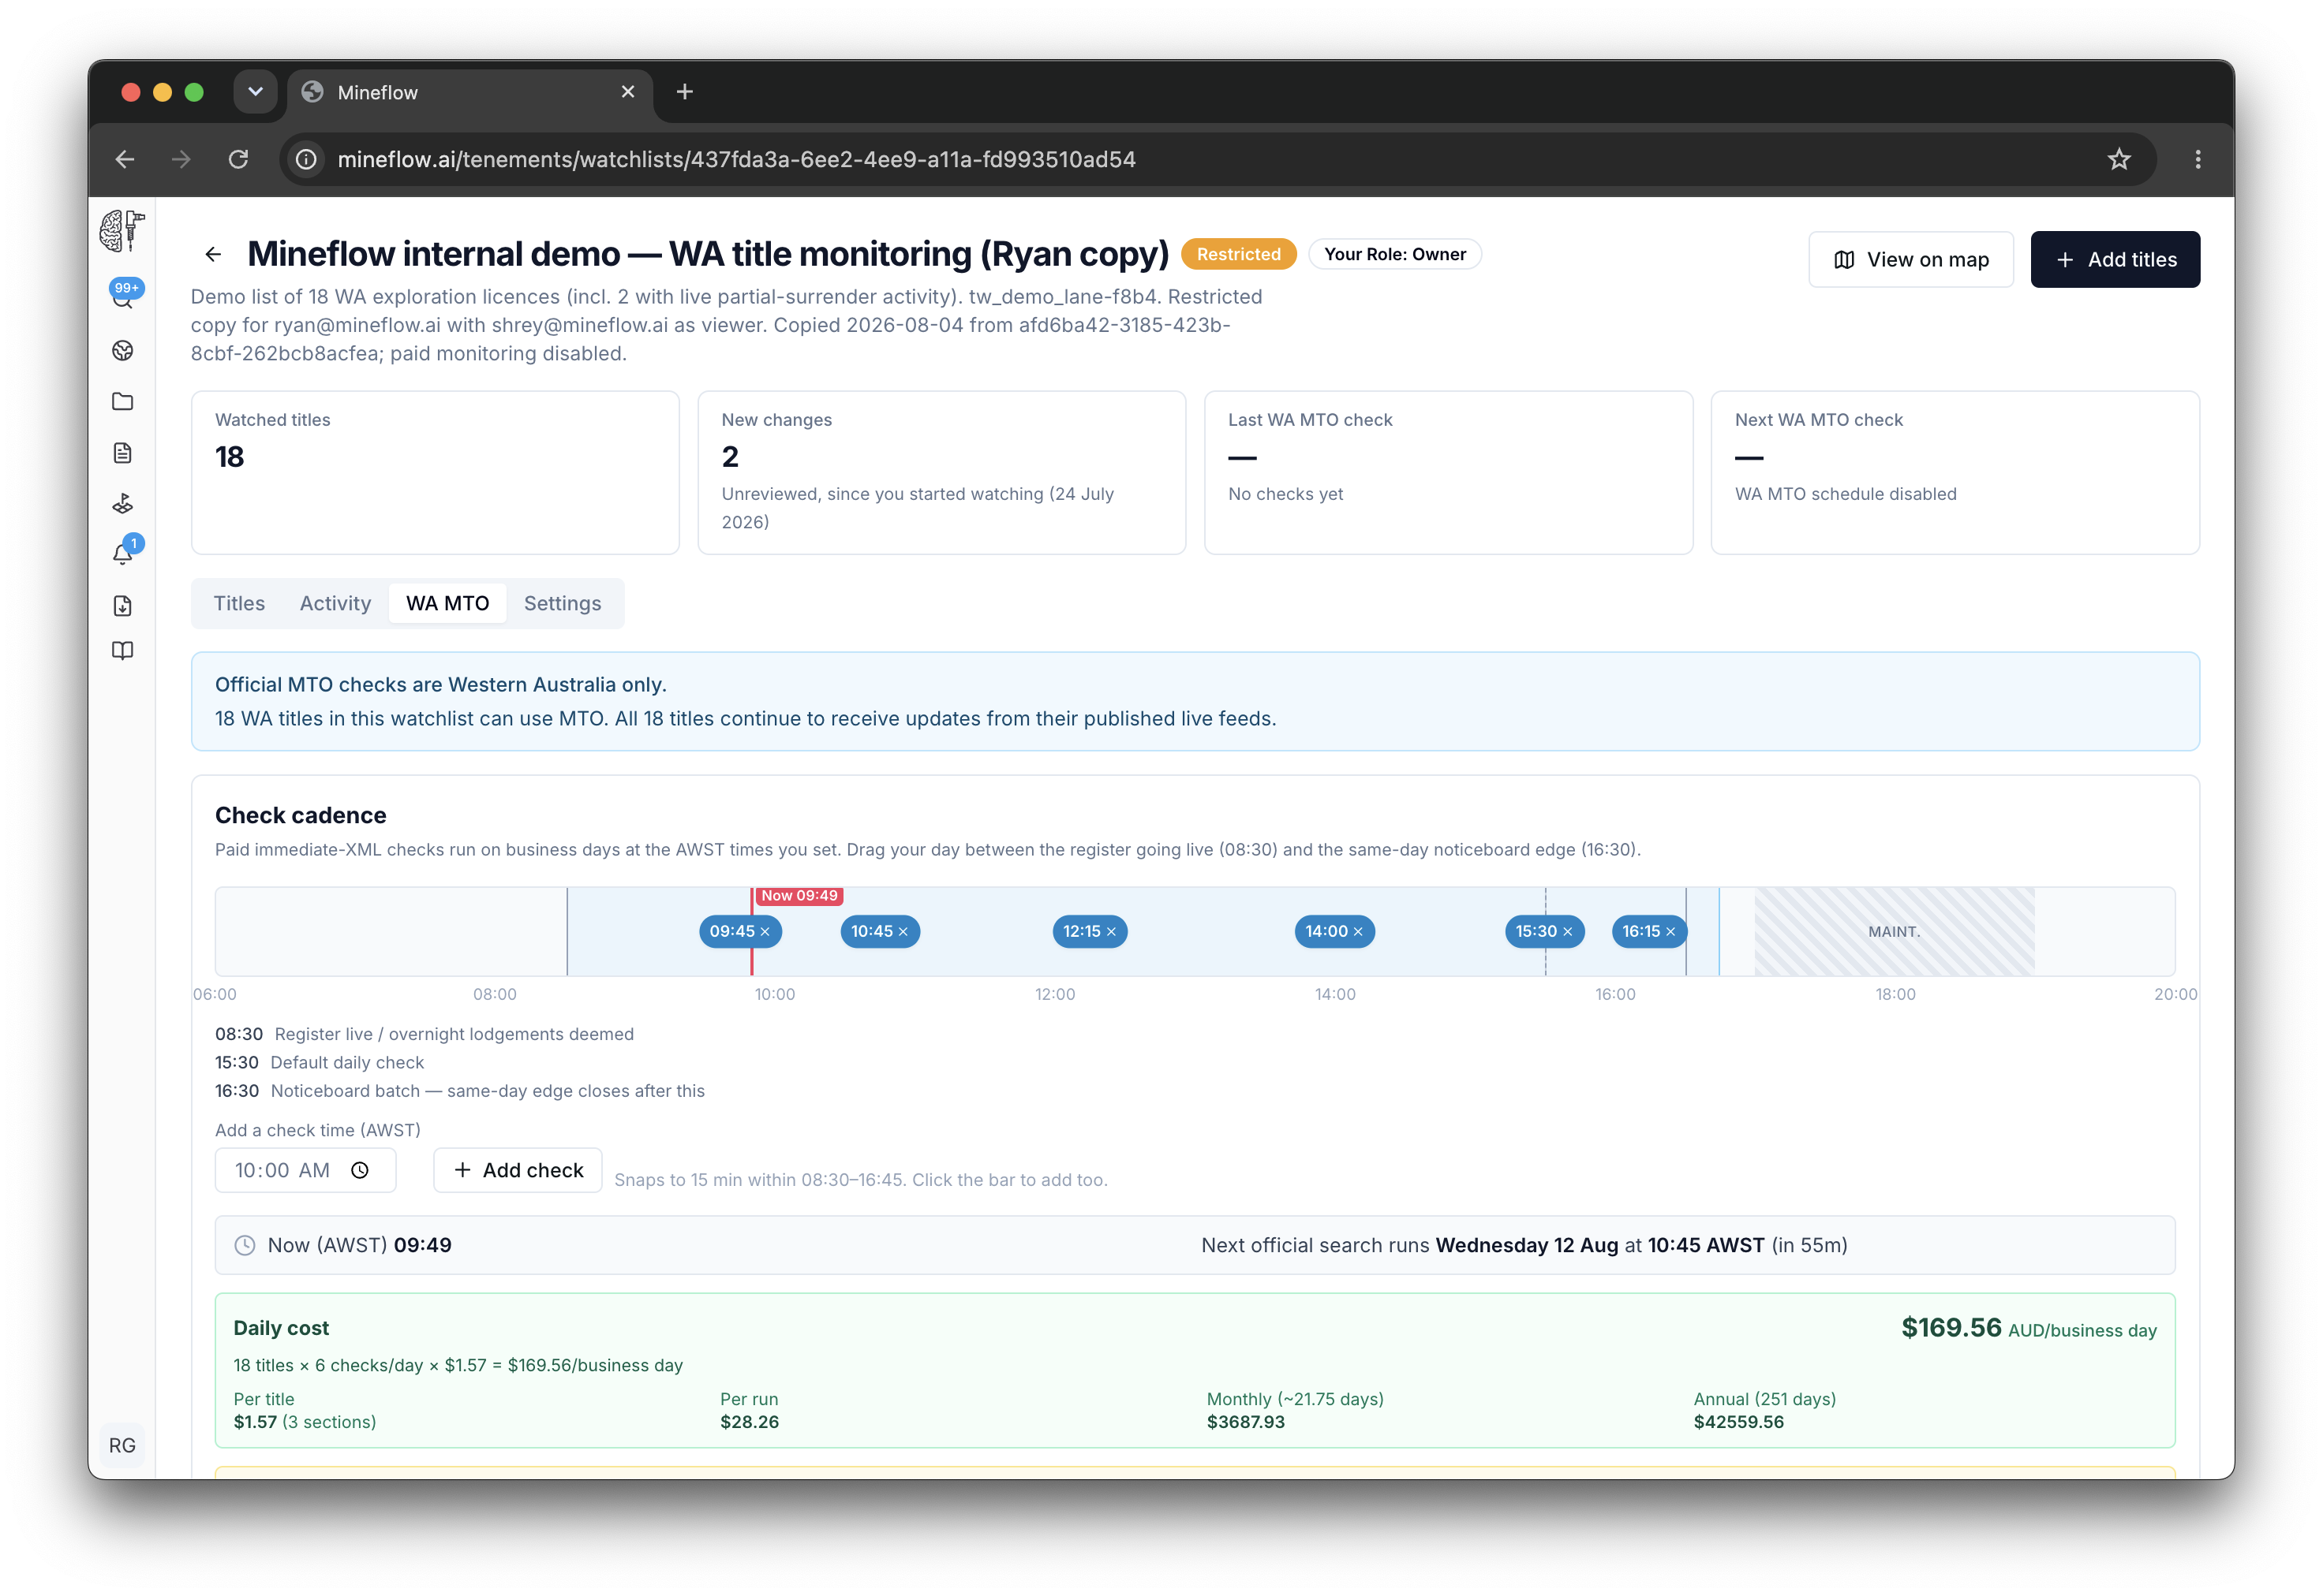Switch to the Titles tab
2323x1596 pixels.
point(239,603)
